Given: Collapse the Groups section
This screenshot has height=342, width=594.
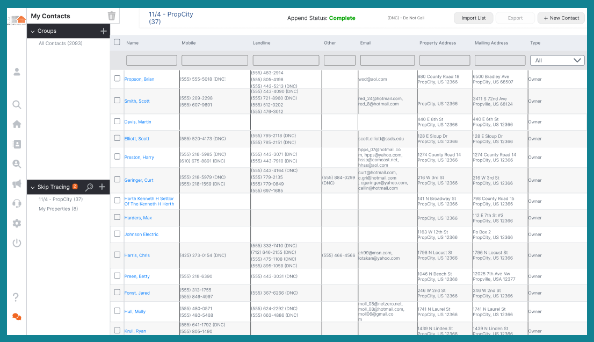Looking at the screenshot, I should click(x=33, y=31).
